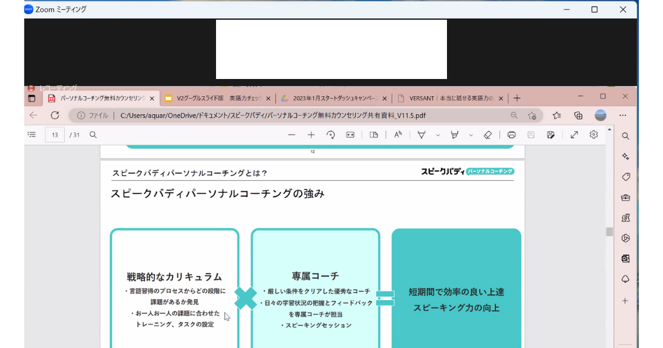The height and width of the screenshot is (348, 663).
Task: Open the sidebar Microsoft 365 icon
Action: click(625, 238)
